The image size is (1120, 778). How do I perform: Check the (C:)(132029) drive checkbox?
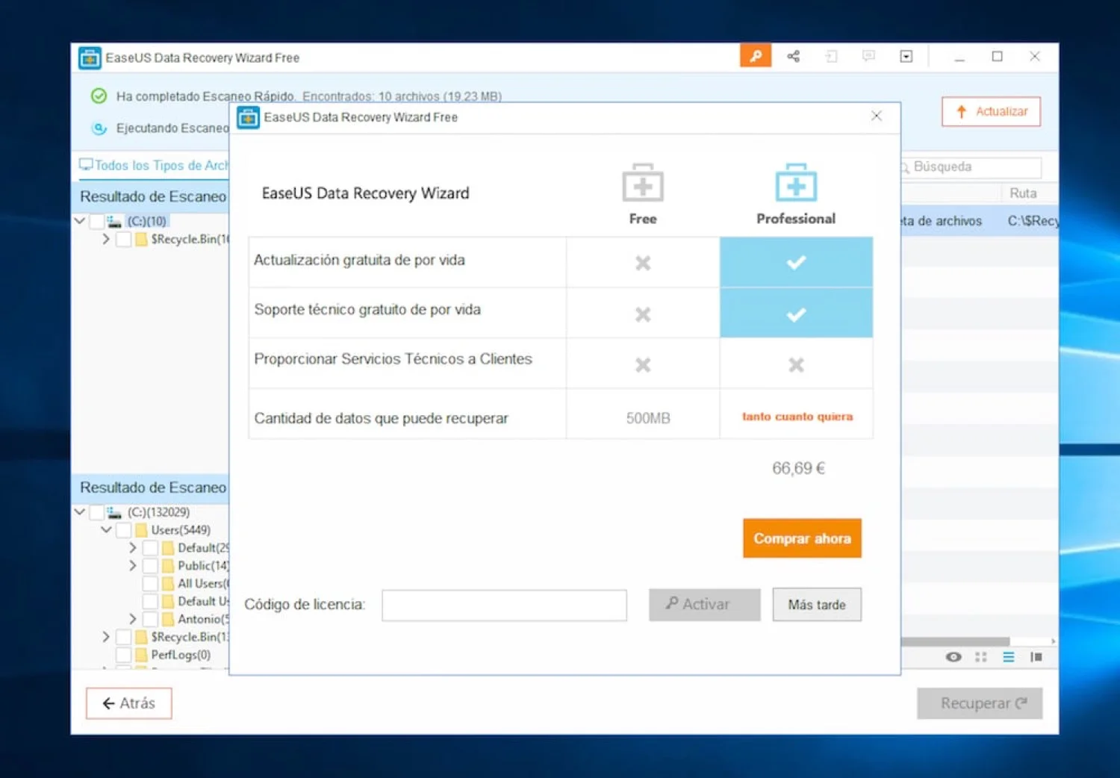click(x=96, y=512)
